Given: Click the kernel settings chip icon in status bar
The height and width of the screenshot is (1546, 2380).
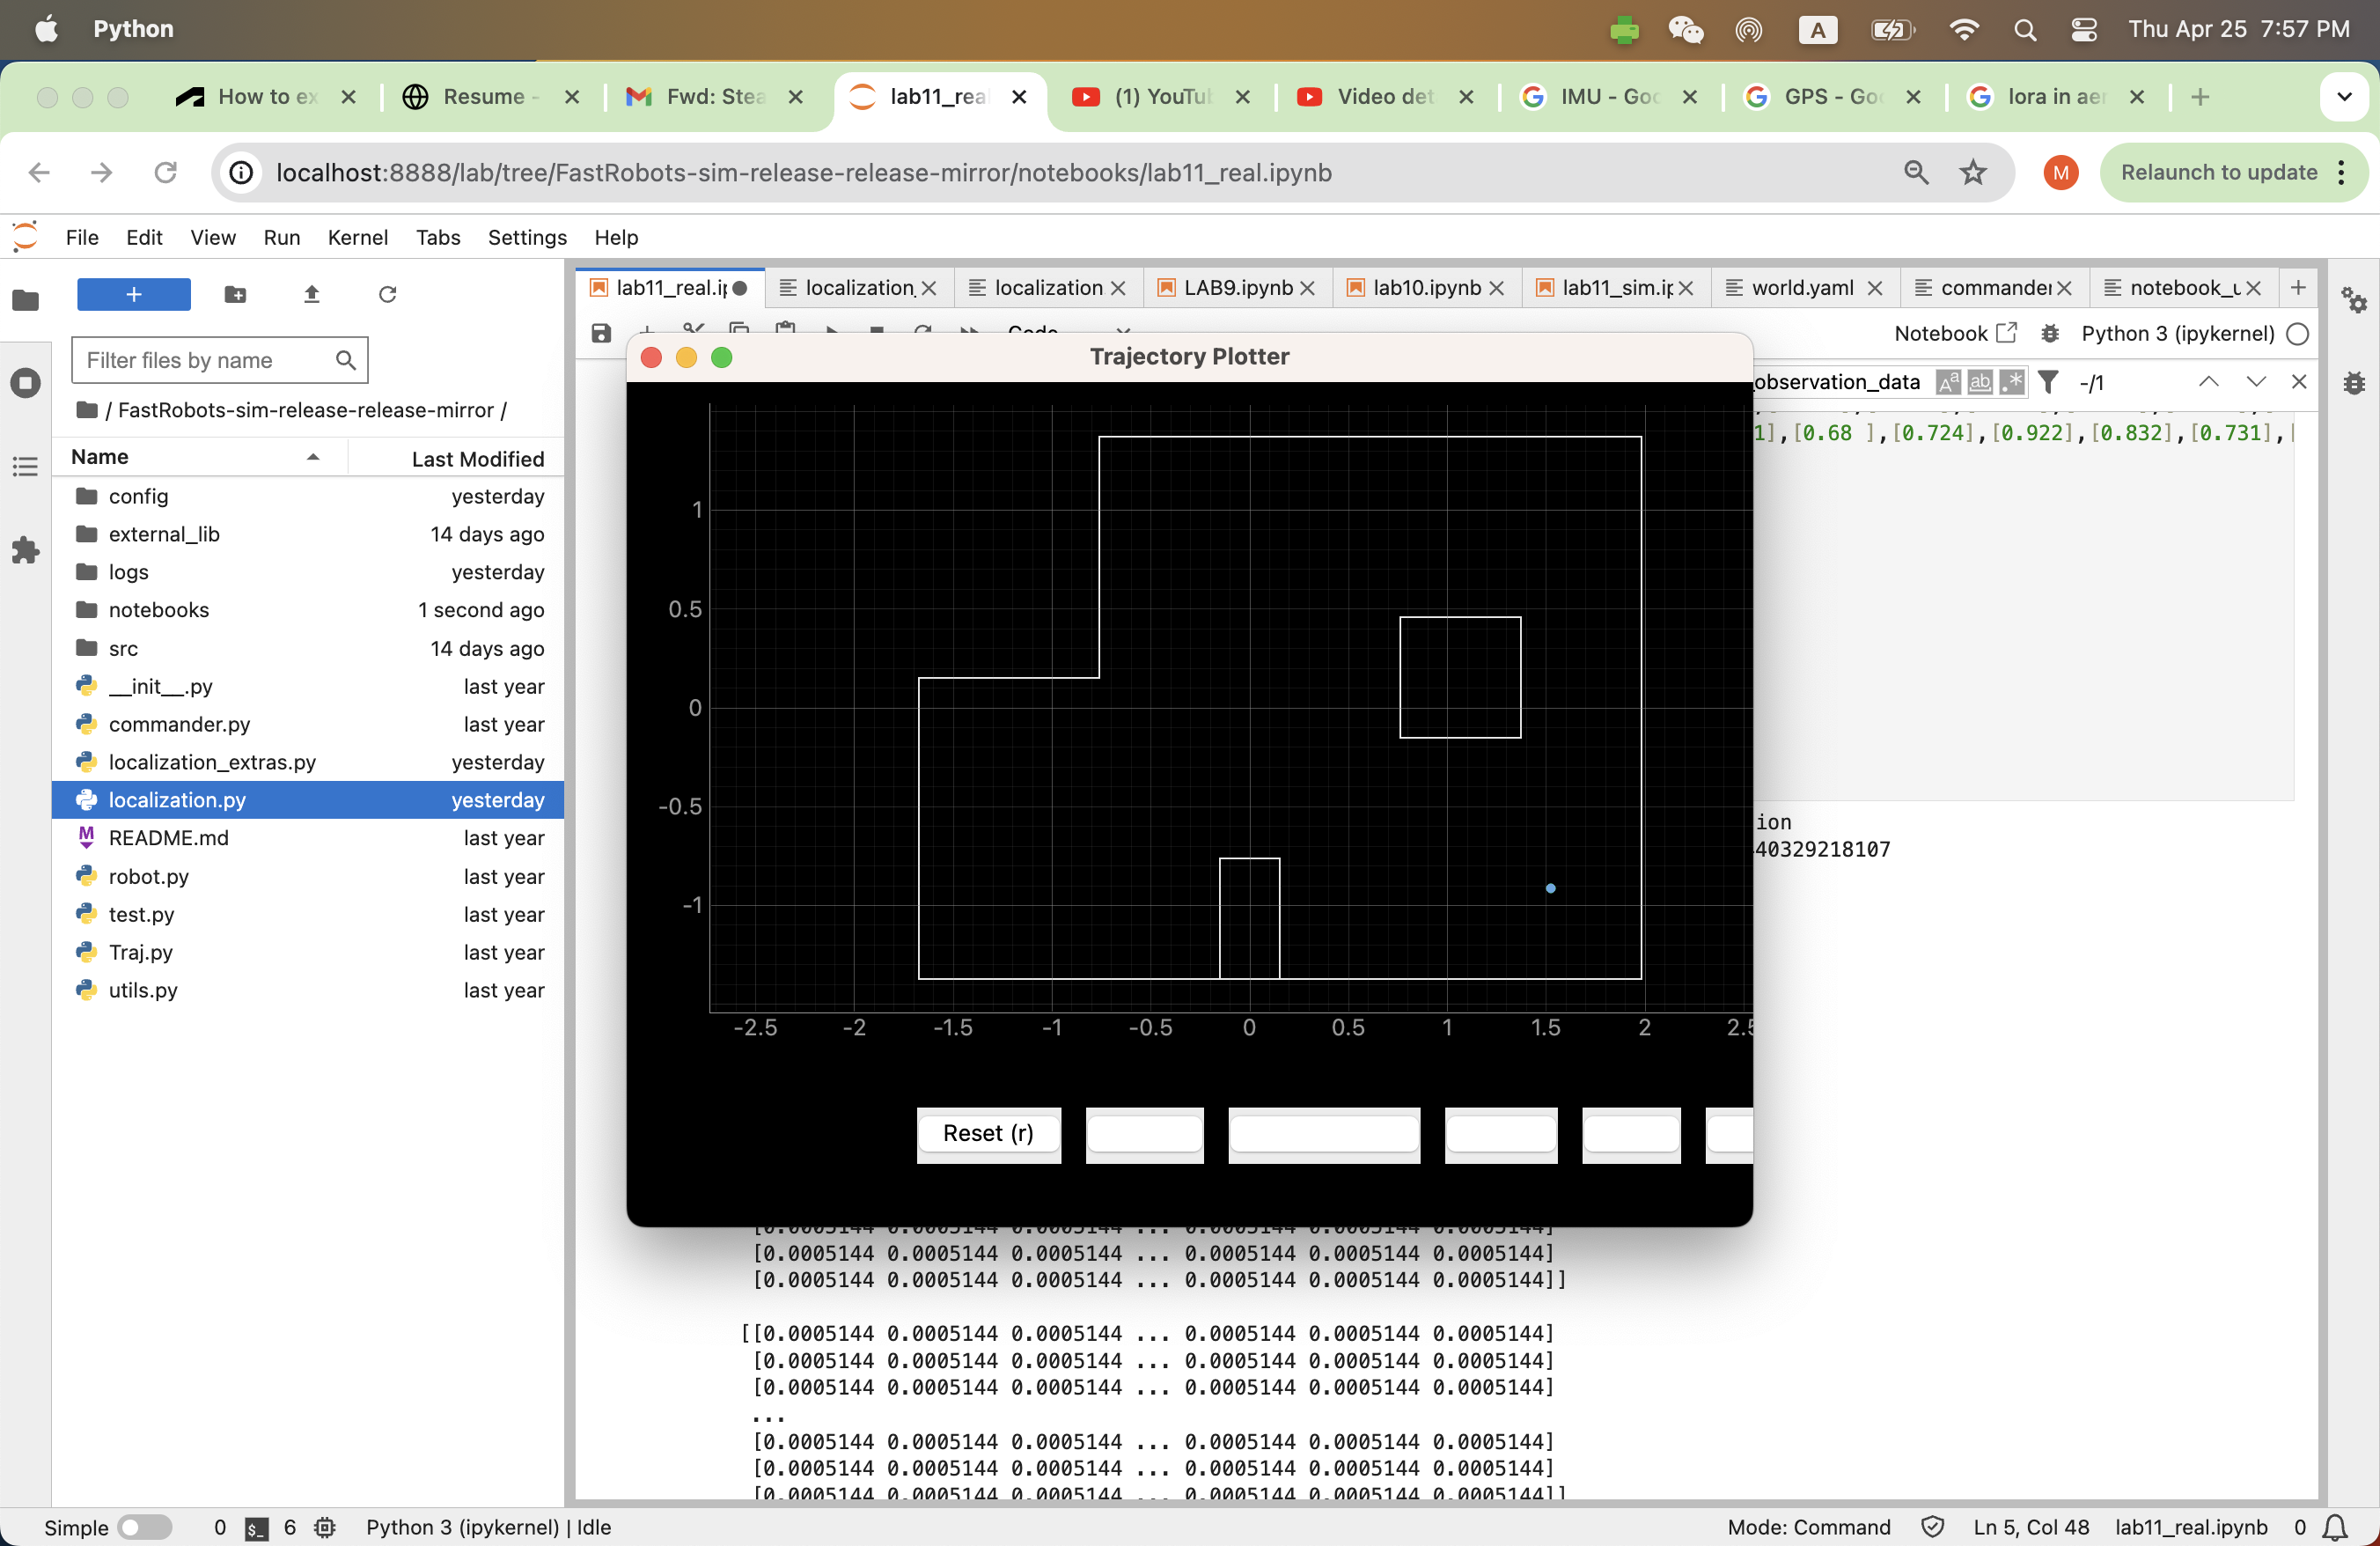Looking at the screenshot, I should tap(325, 1527).
